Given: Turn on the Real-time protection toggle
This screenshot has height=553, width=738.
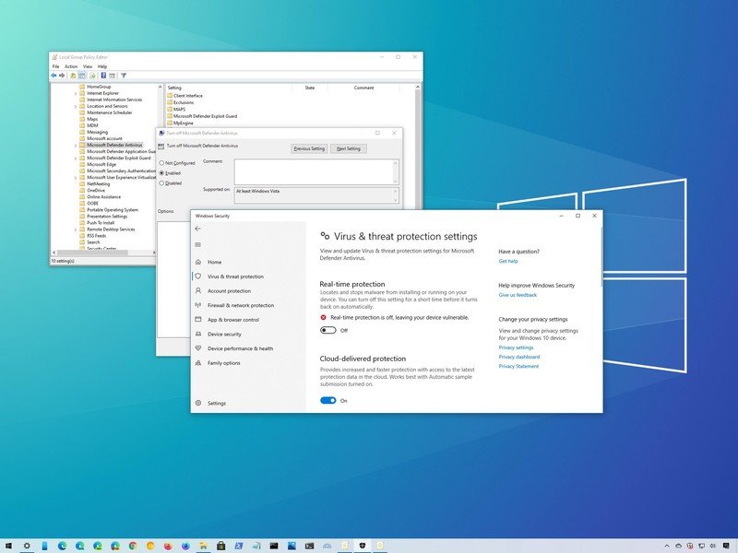Looking at the screenshot, I should [328, 330].
